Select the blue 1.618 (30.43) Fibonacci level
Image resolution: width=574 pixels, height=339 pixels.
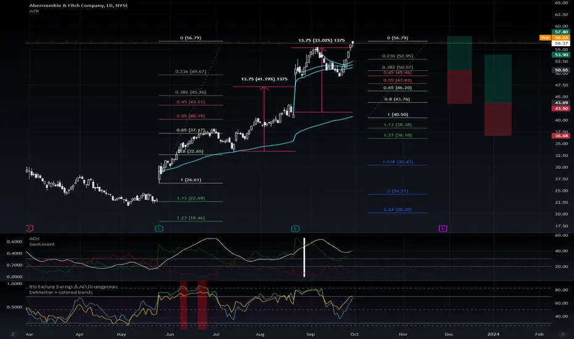[x=397, y=162]
